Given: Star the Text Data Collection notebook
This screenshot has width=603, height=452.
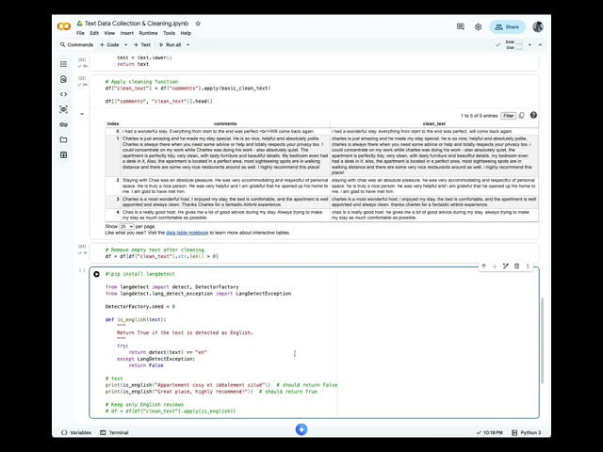Looking at the screenshot, I should pos(198,24).
